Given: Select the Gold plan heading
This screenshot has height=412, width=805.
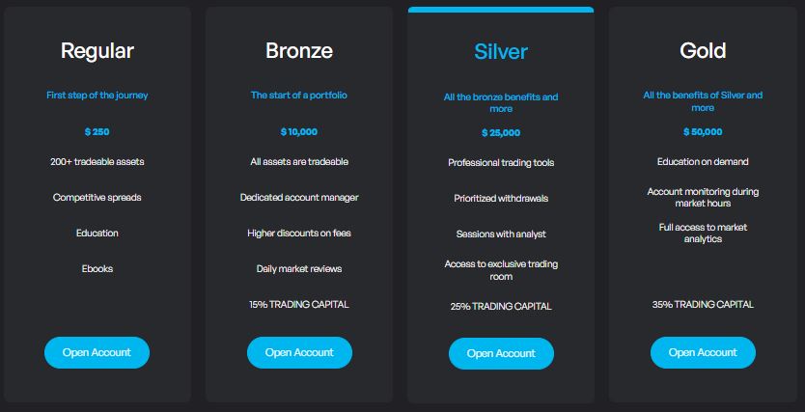Looking at the screenshot, I should click(x=703, y=51).
